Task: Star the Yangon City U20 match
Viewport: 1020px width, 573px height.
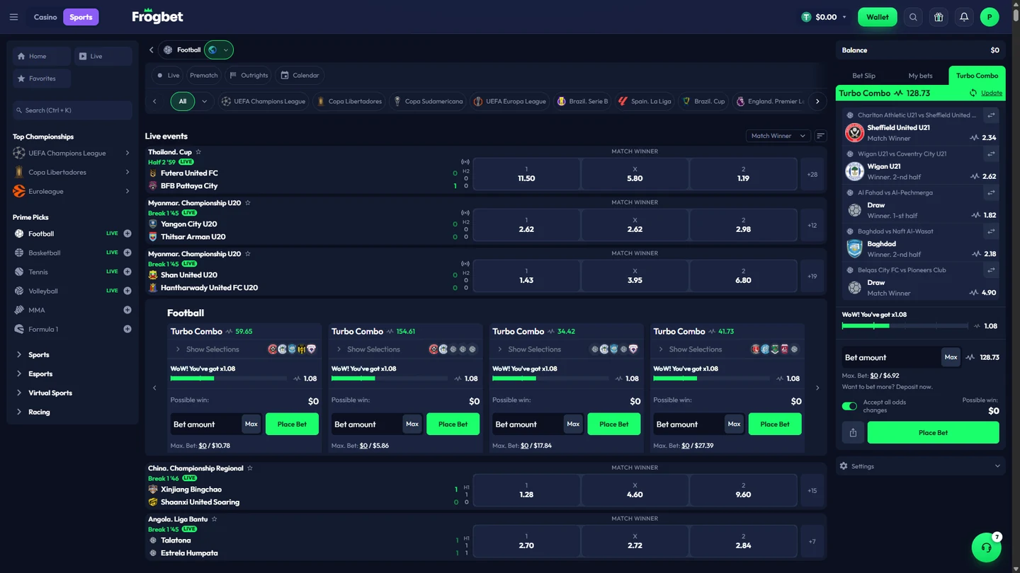Action: 248,203
